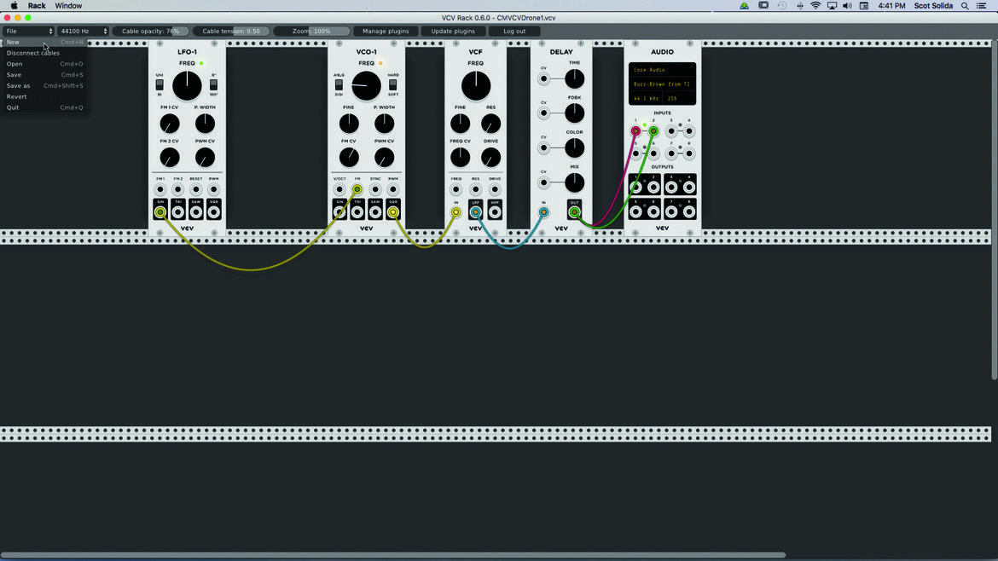Click the LFO-1 large FREQ knob
Viewport: 998px width, 561px height.
(x=187, y=86)
